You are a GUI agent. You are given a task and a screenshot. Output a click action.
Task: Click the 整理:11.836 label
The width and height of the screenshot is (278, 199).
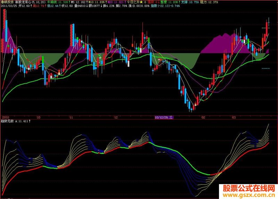pyautogui.click(x=169, y=2)
